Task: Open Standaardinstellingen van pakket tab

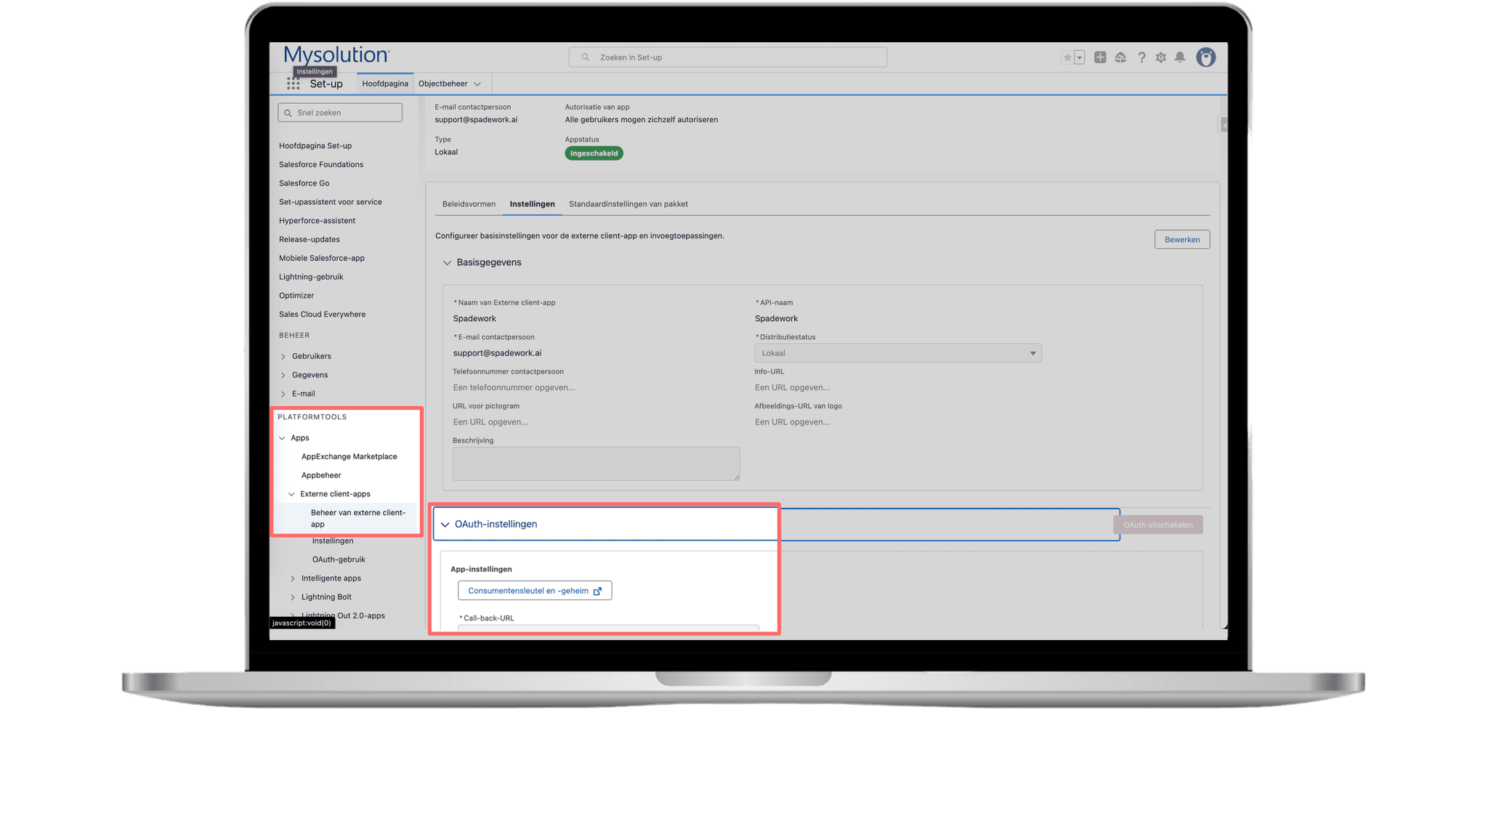Action: point(628,204)
